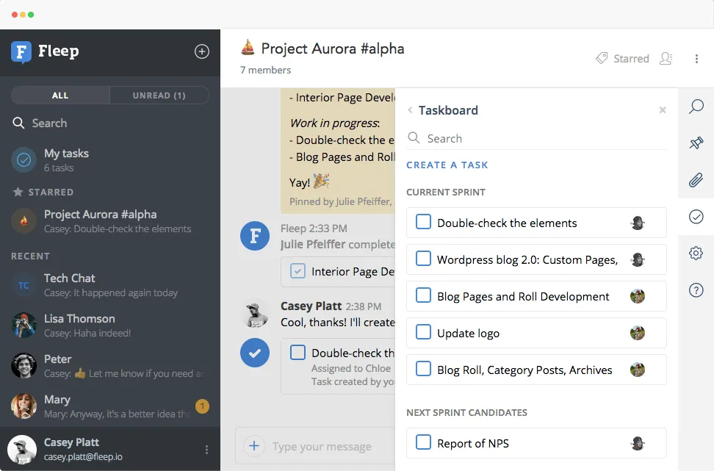Click the message attachment plus icon
The height and width of the screenshot is (471, 714).
[x=254, y=445]
